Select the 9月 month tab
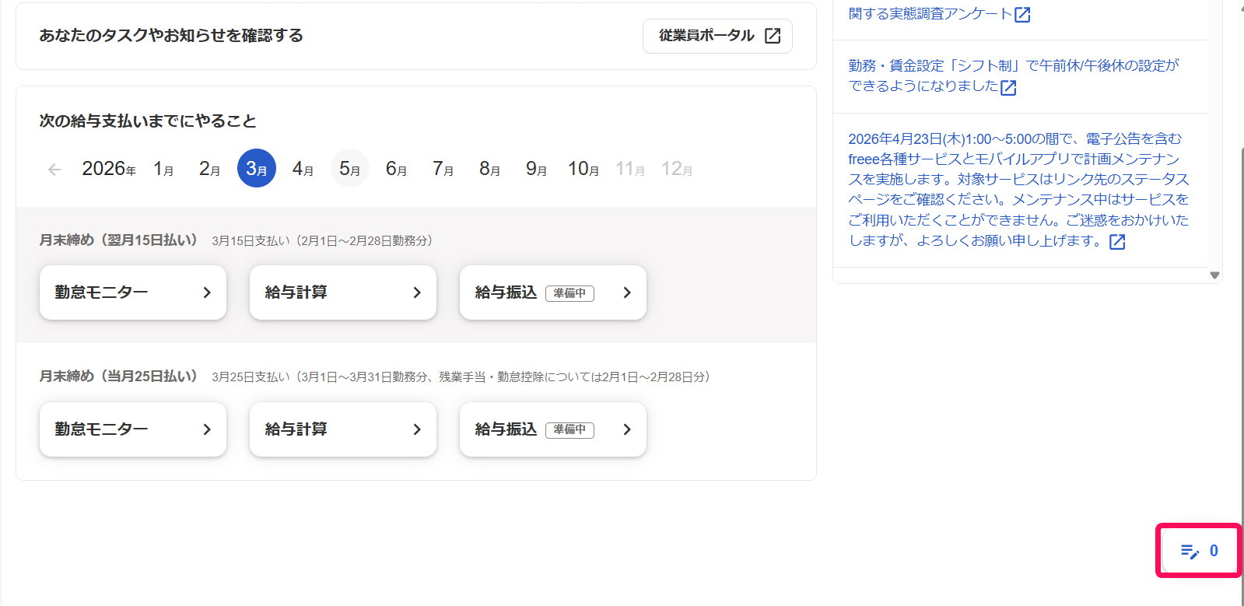The image size is (1244, 606). click(x=537, y=169)
